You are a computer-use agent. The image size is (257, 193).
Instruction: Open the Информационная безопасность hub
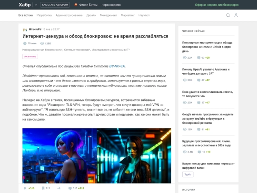(x=42, y=50)
